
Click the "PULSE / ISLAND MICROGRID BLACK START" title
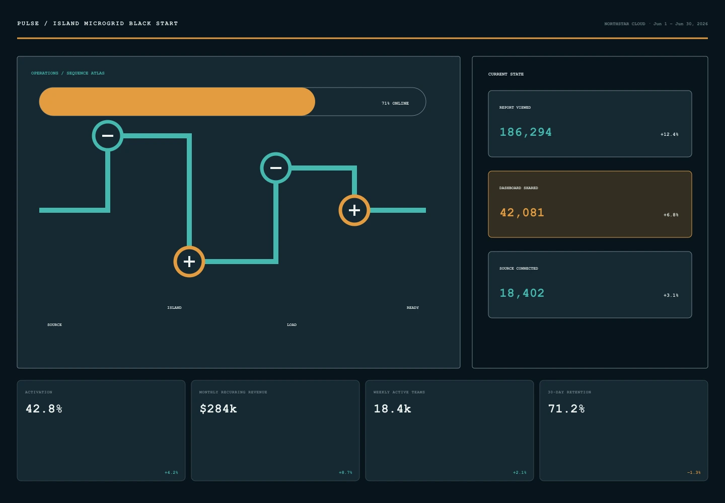coord(98,24)
